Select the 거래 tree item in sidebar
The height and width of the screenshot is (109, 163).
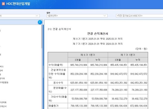click(2, 78)
